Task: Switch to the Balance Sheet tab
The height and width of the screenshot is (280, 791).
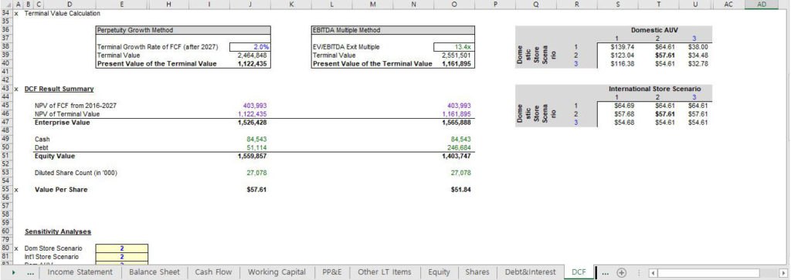Action: click(x=154, y=272)
